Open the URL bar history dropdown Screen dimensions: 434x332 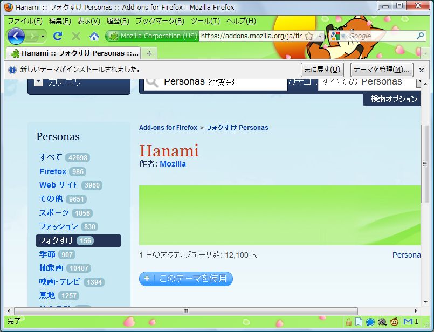[320, 36]
